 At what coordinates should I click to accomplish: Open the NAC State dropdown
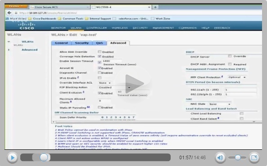[220, 104]
